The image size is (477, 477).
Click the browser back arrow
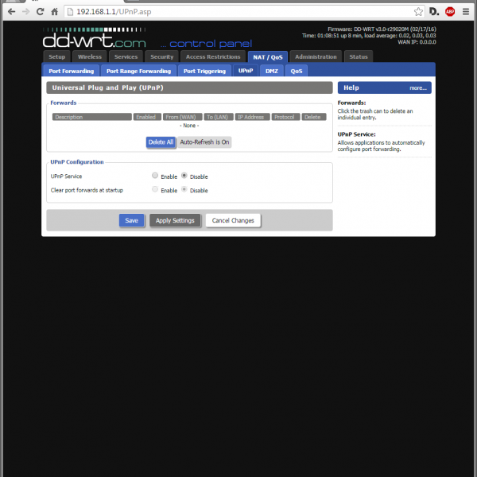(11, 12)
